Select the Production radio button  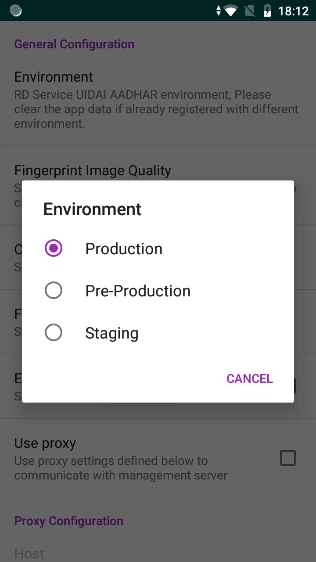[54, 249]
